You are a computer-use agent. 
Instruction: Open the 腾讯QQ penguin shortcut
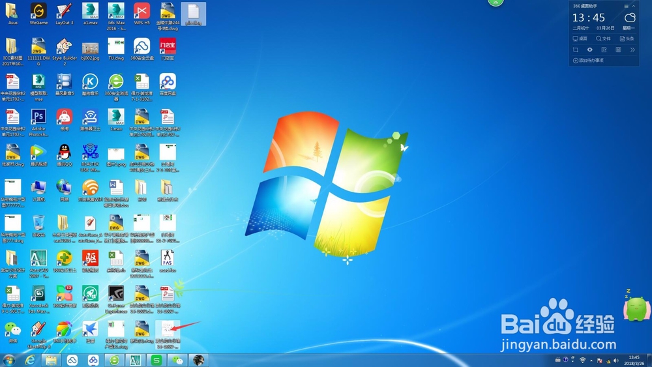[65, 155]
